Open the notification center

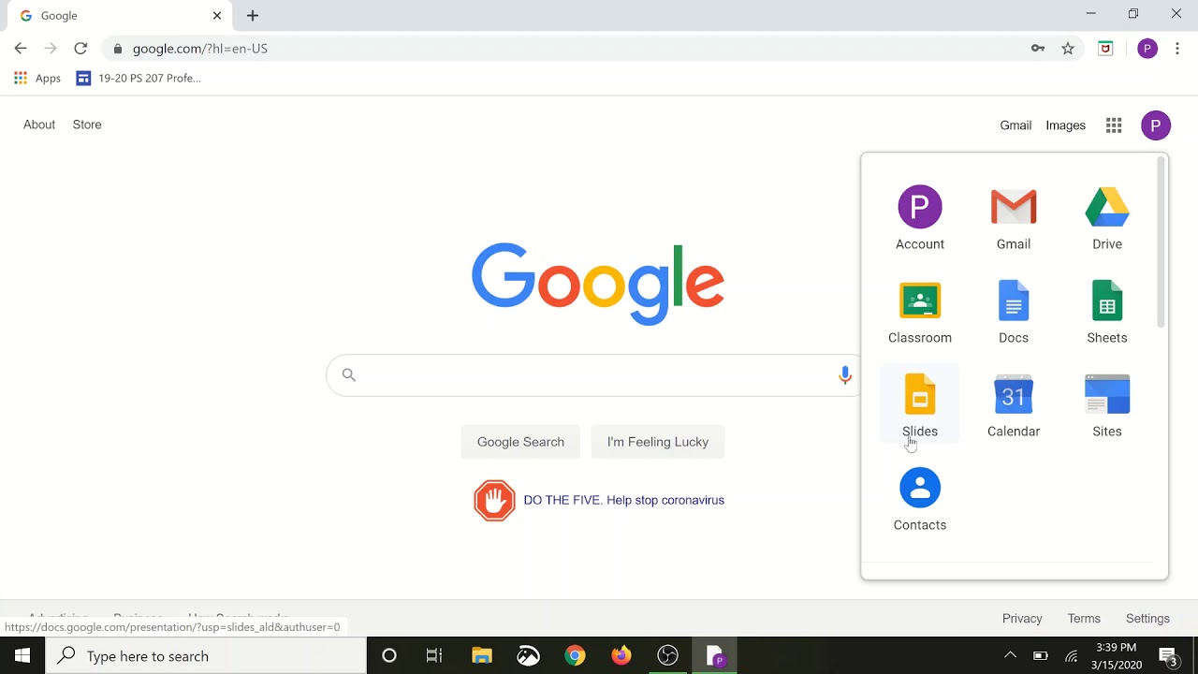(x=1168, y=656)
